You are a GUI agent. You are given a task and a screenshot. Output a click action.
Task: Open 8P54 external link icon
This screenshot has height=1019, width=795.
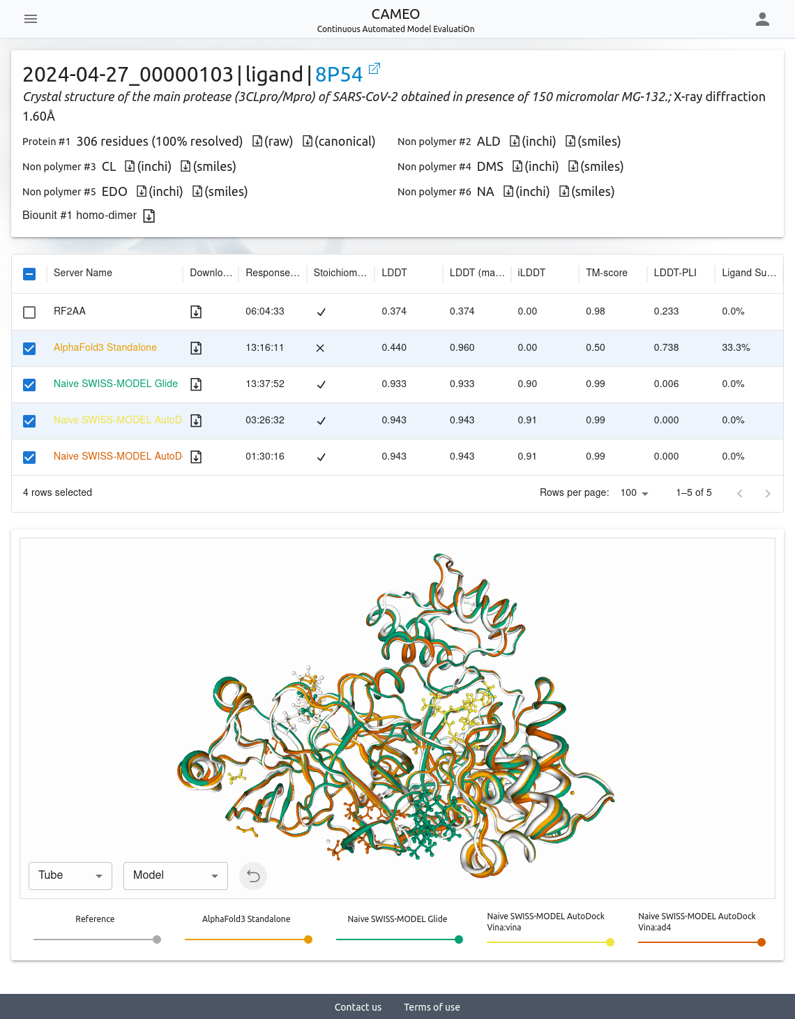pyautogui.click(x=374, y=68)
